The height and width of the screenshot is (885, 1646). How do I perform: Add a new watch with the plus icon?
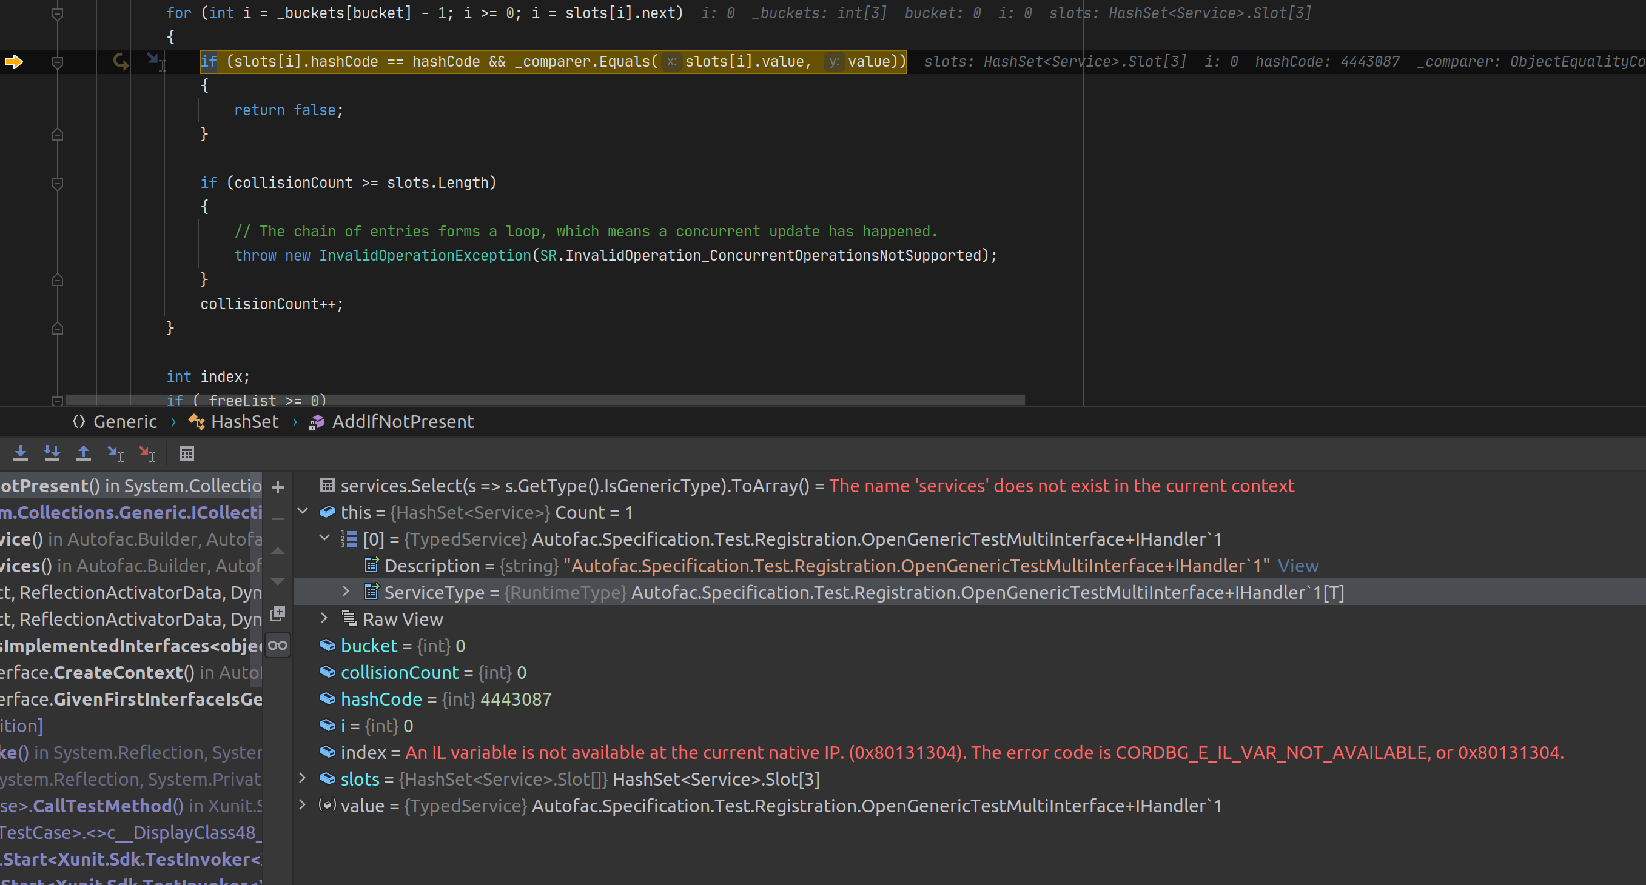pyautogui.click(x=278, y=487)
